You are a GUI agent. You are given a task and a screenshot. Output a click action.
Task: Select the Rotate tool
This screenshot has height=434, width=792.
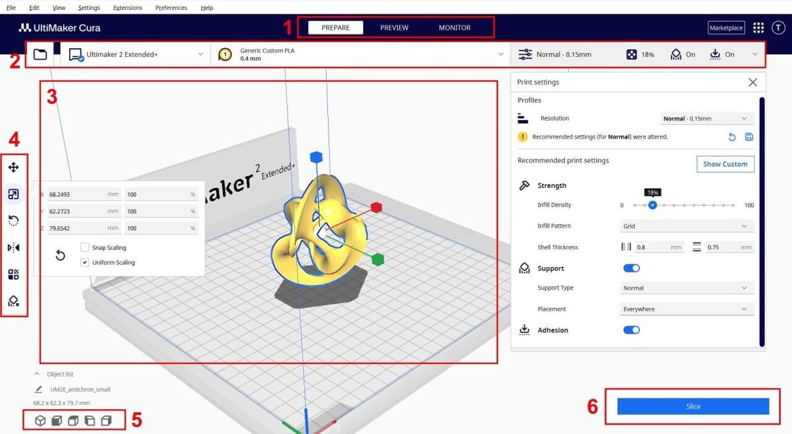(13, 220)
